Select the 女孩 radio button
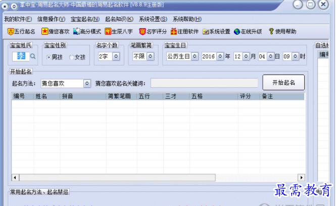This screenshot has width=336, height=206. click(72, 57)
